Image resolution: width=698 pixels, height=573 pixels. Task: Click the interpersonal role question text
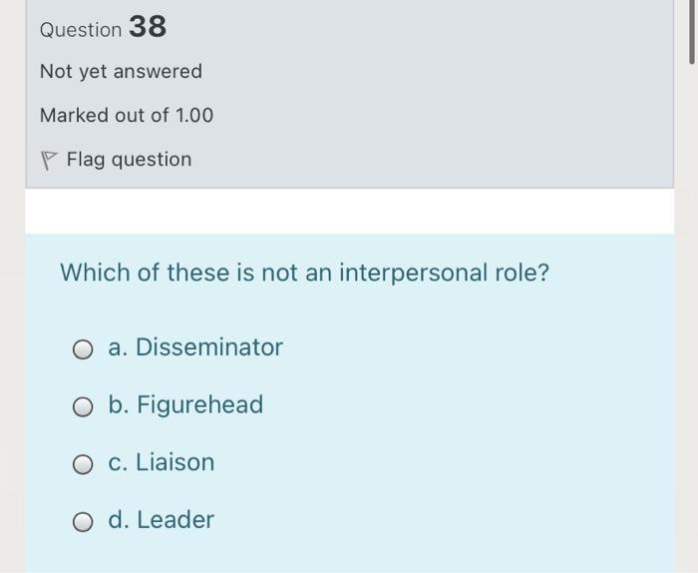tap(304, 273)
